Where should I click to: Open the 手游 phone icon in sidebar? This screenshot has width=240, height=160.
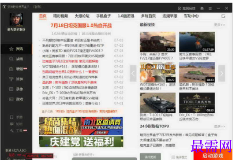click(11, 117)
